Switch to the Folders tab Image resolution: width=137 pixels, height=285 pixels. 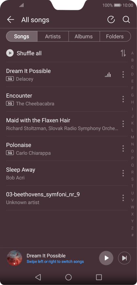[x=115, y=36]
